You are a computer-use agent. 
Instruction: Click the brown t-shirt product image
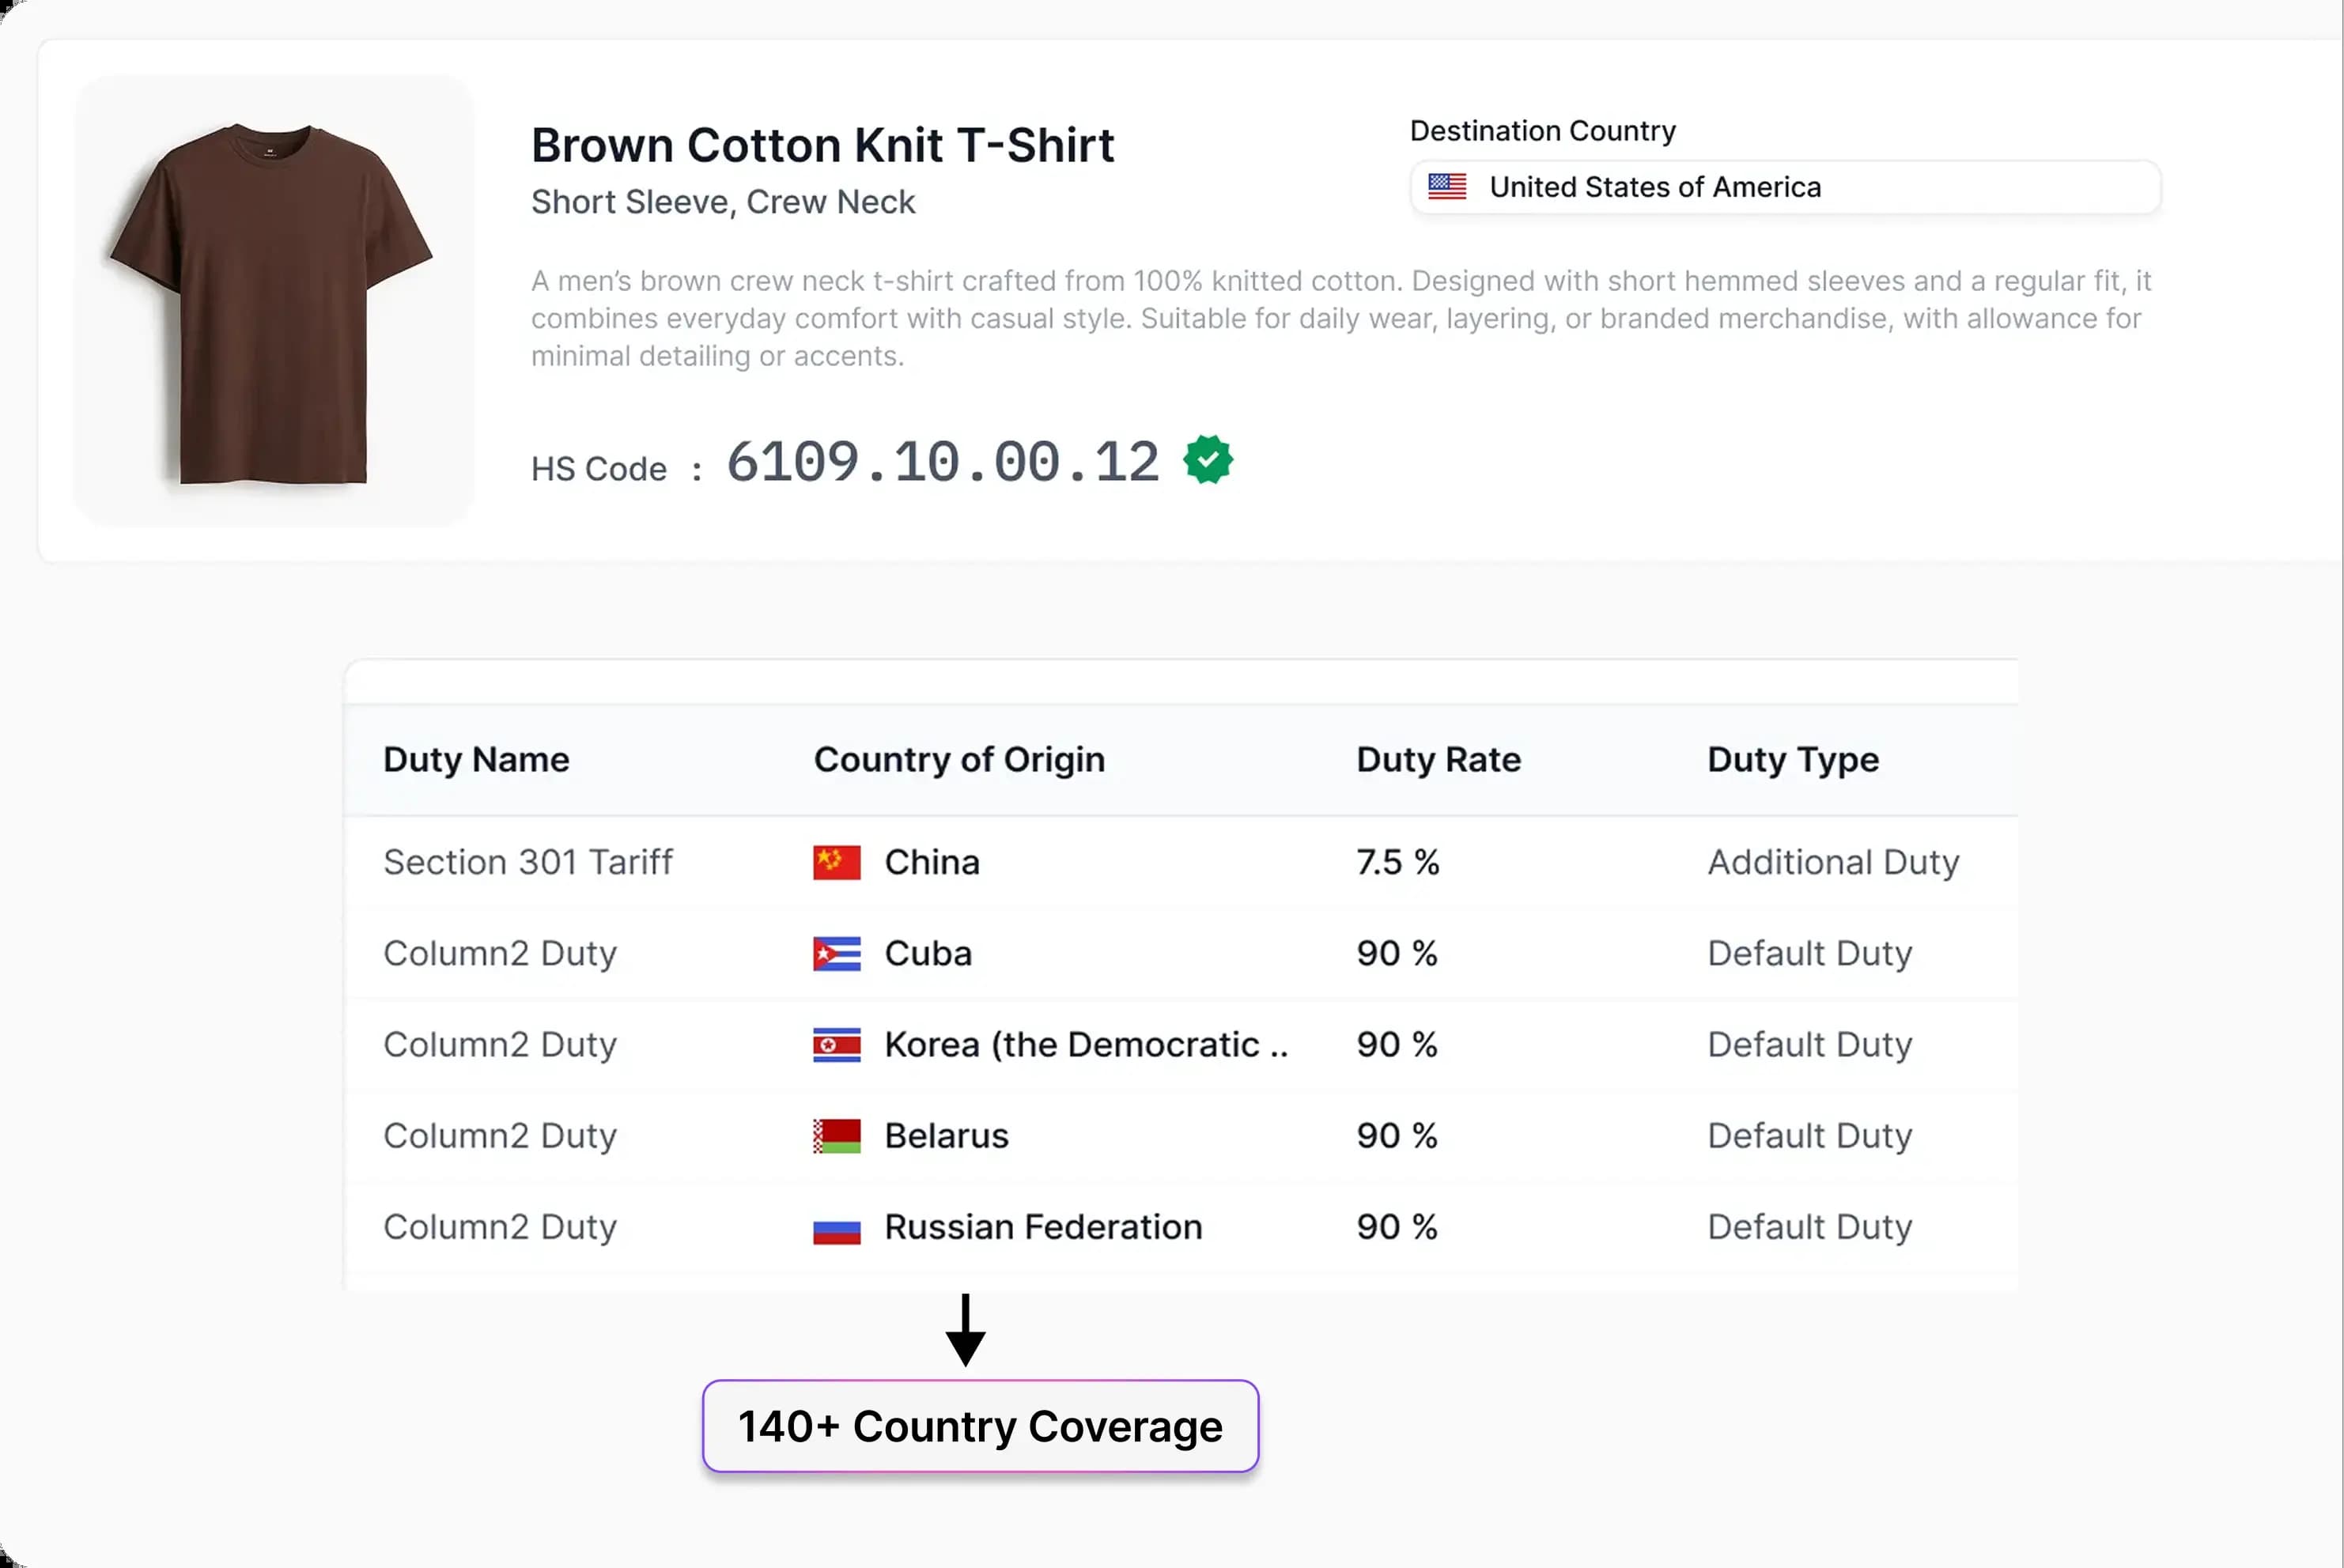coord(272,302)
